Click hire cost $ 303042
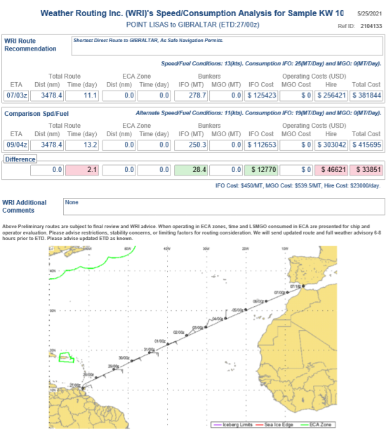This screenshot has height=436, width=386. point(331,145)
